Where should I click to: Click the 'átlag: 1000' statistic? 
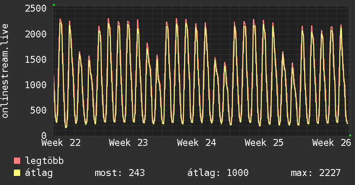click(x=218, y=173)
